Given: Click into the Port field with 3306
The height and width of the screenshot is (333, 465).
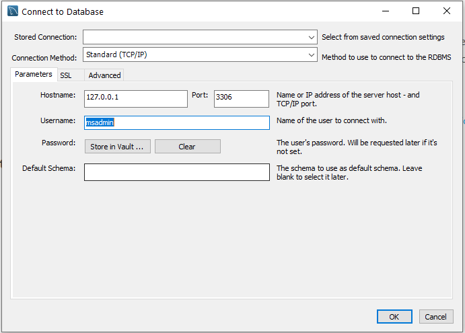Looking at the screenshot, I should [242, 99].
